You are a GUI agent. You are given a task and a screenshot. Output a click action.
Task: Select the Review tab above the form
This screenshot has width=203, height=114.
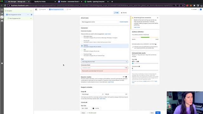click(x=124, y=13)
